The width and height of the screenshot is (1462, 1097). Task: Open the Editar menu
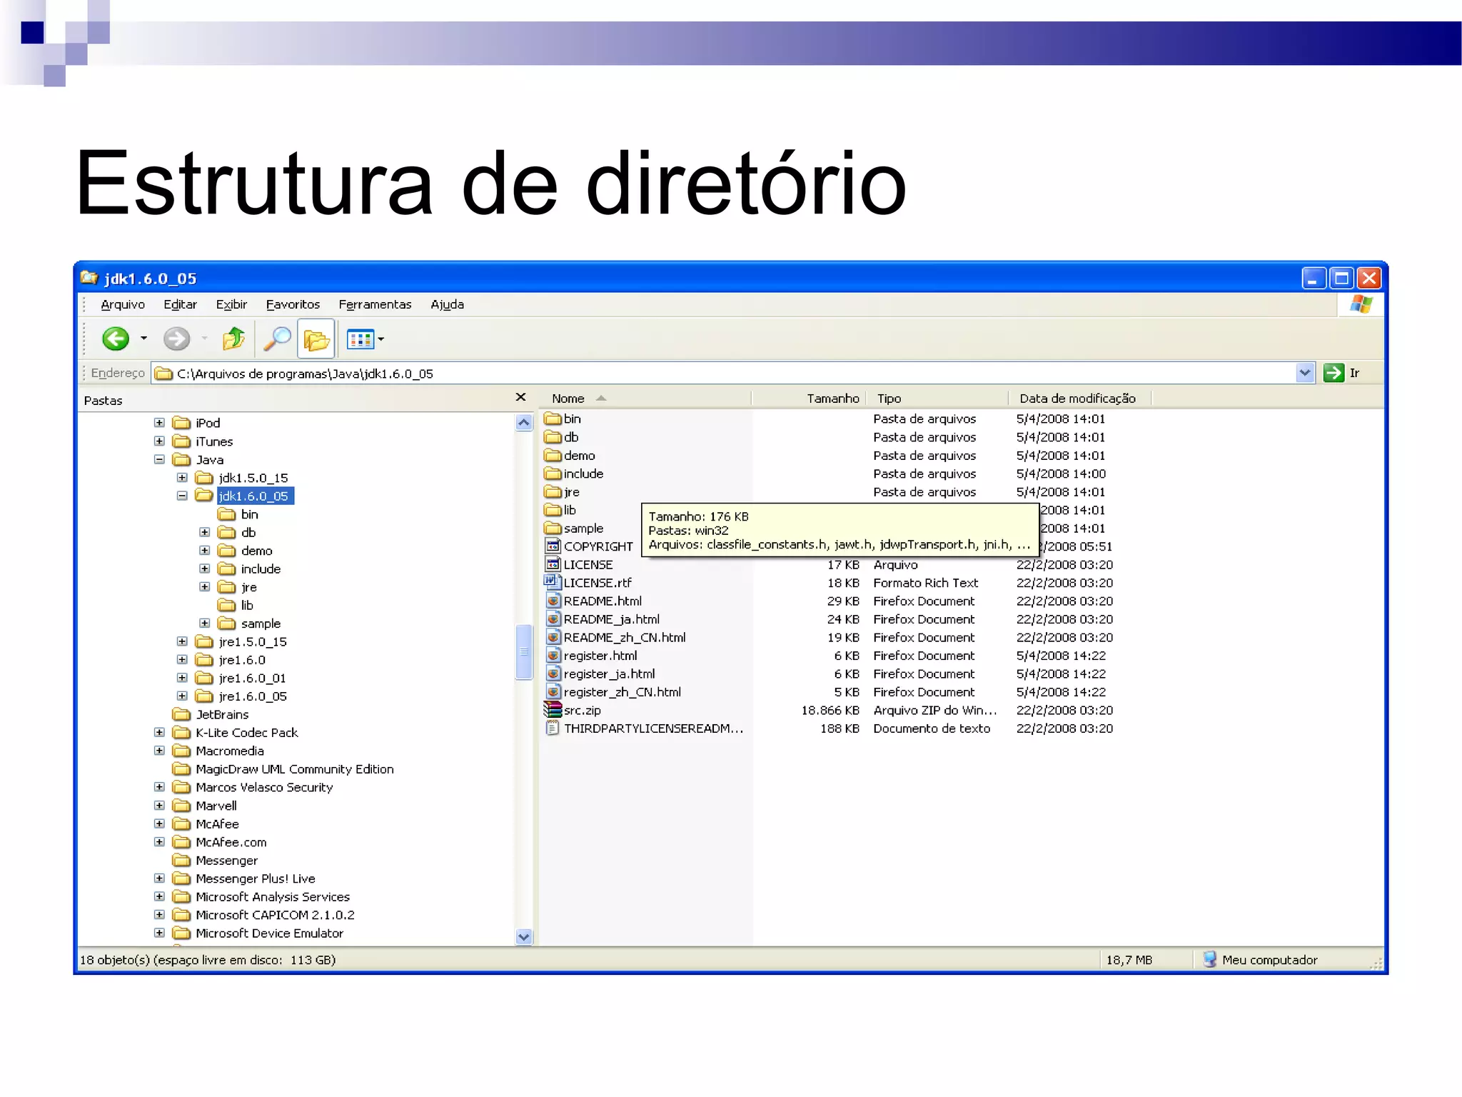pos(180,304)
